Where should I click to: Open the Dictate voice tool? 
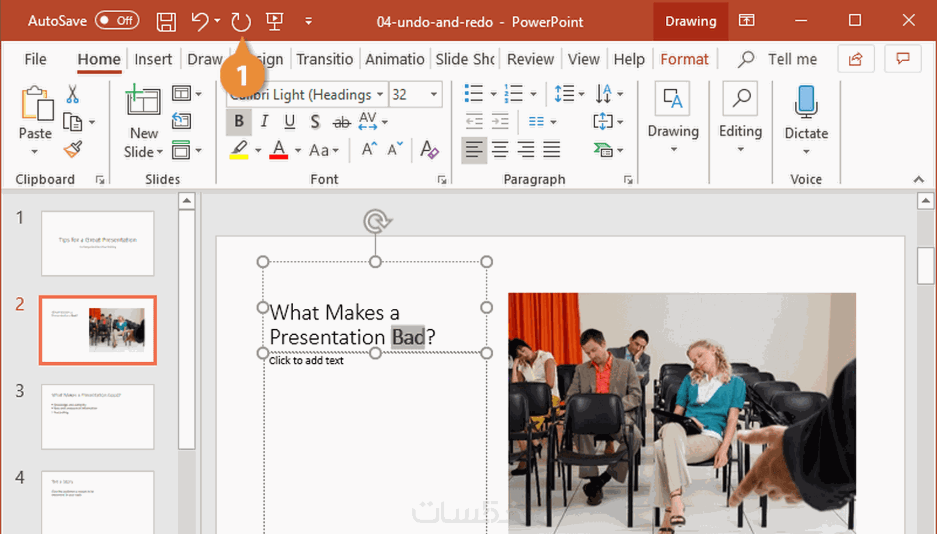806,116
